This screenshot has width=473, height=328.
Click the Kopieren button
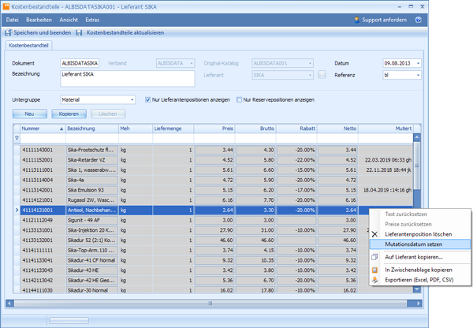coord(69,114)
